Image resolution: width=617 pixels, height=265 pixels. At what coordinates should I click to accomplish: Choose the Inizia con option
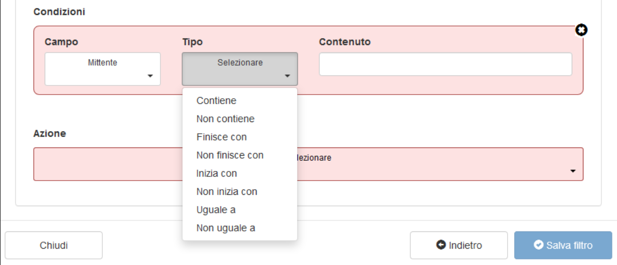point(217,173)
